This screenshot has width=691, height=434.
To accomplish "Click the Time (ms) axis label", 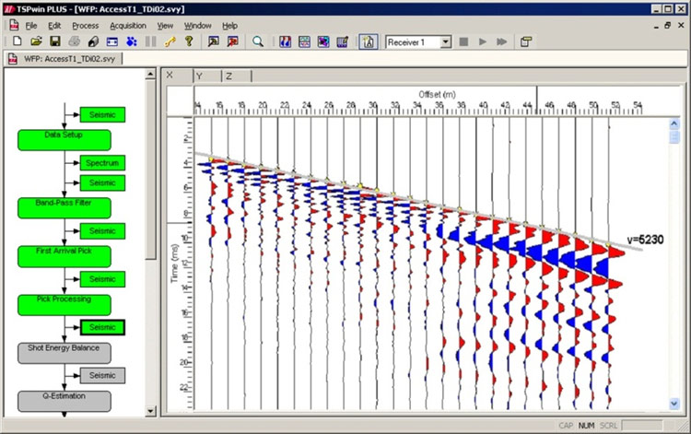I will tap(174, 264).
